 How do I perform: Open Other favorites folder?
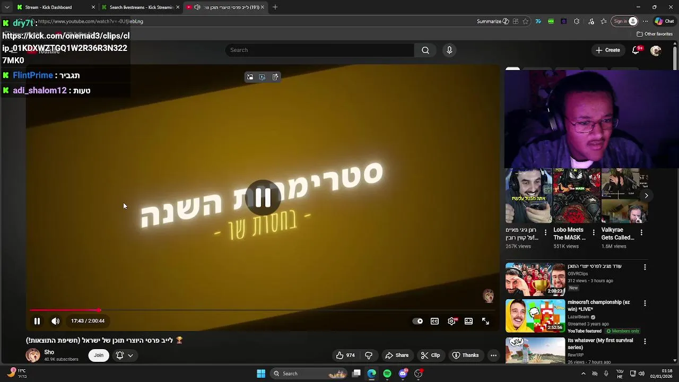655,34
